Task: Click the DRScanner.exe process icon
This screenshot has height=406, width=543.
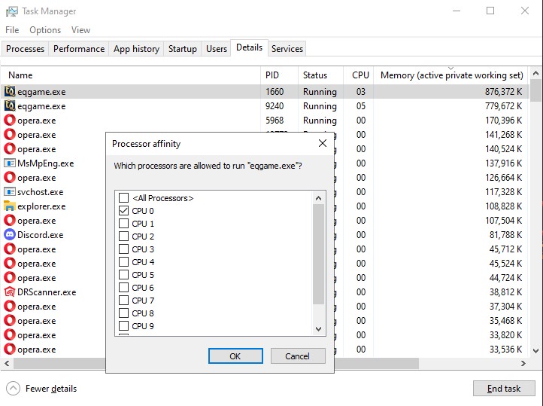Action: (x=10, y=292)
